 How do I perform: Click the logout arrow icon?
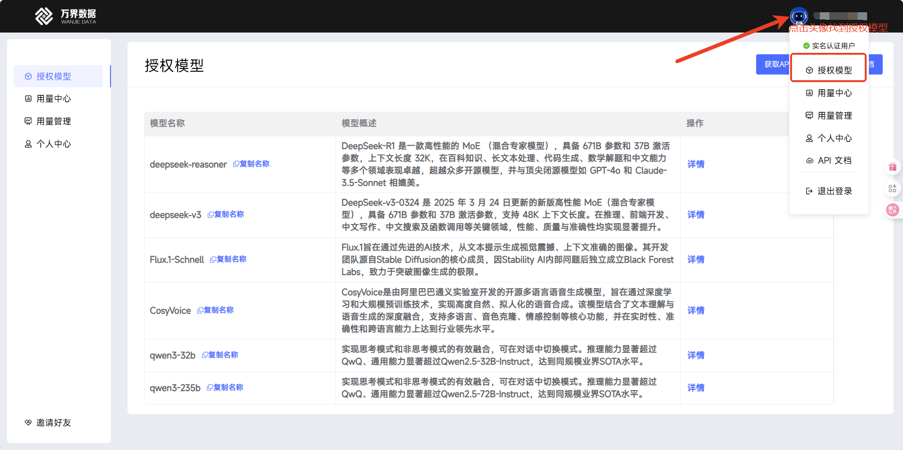tap(809, 191)
